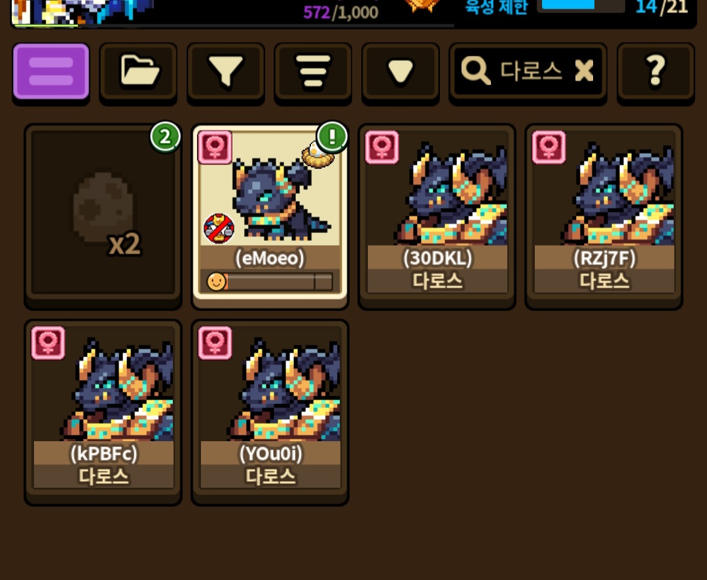Select the (30DKL) 다로스 dragon card
The image size is (707, 580).
pos(437,216)
